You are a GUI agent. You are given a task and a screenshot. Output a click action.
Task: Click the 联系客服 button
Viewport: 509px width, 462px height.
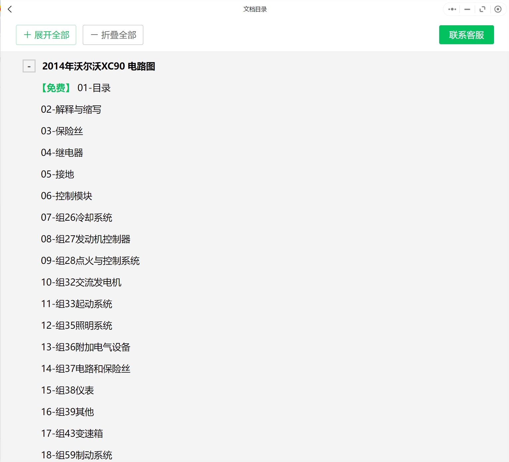466,35
